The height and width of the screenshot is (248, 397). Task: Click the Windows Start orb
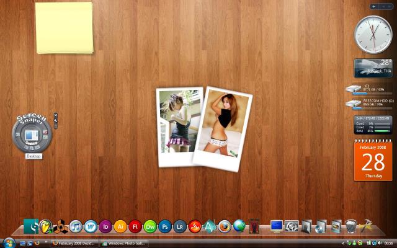pos(9,243)
